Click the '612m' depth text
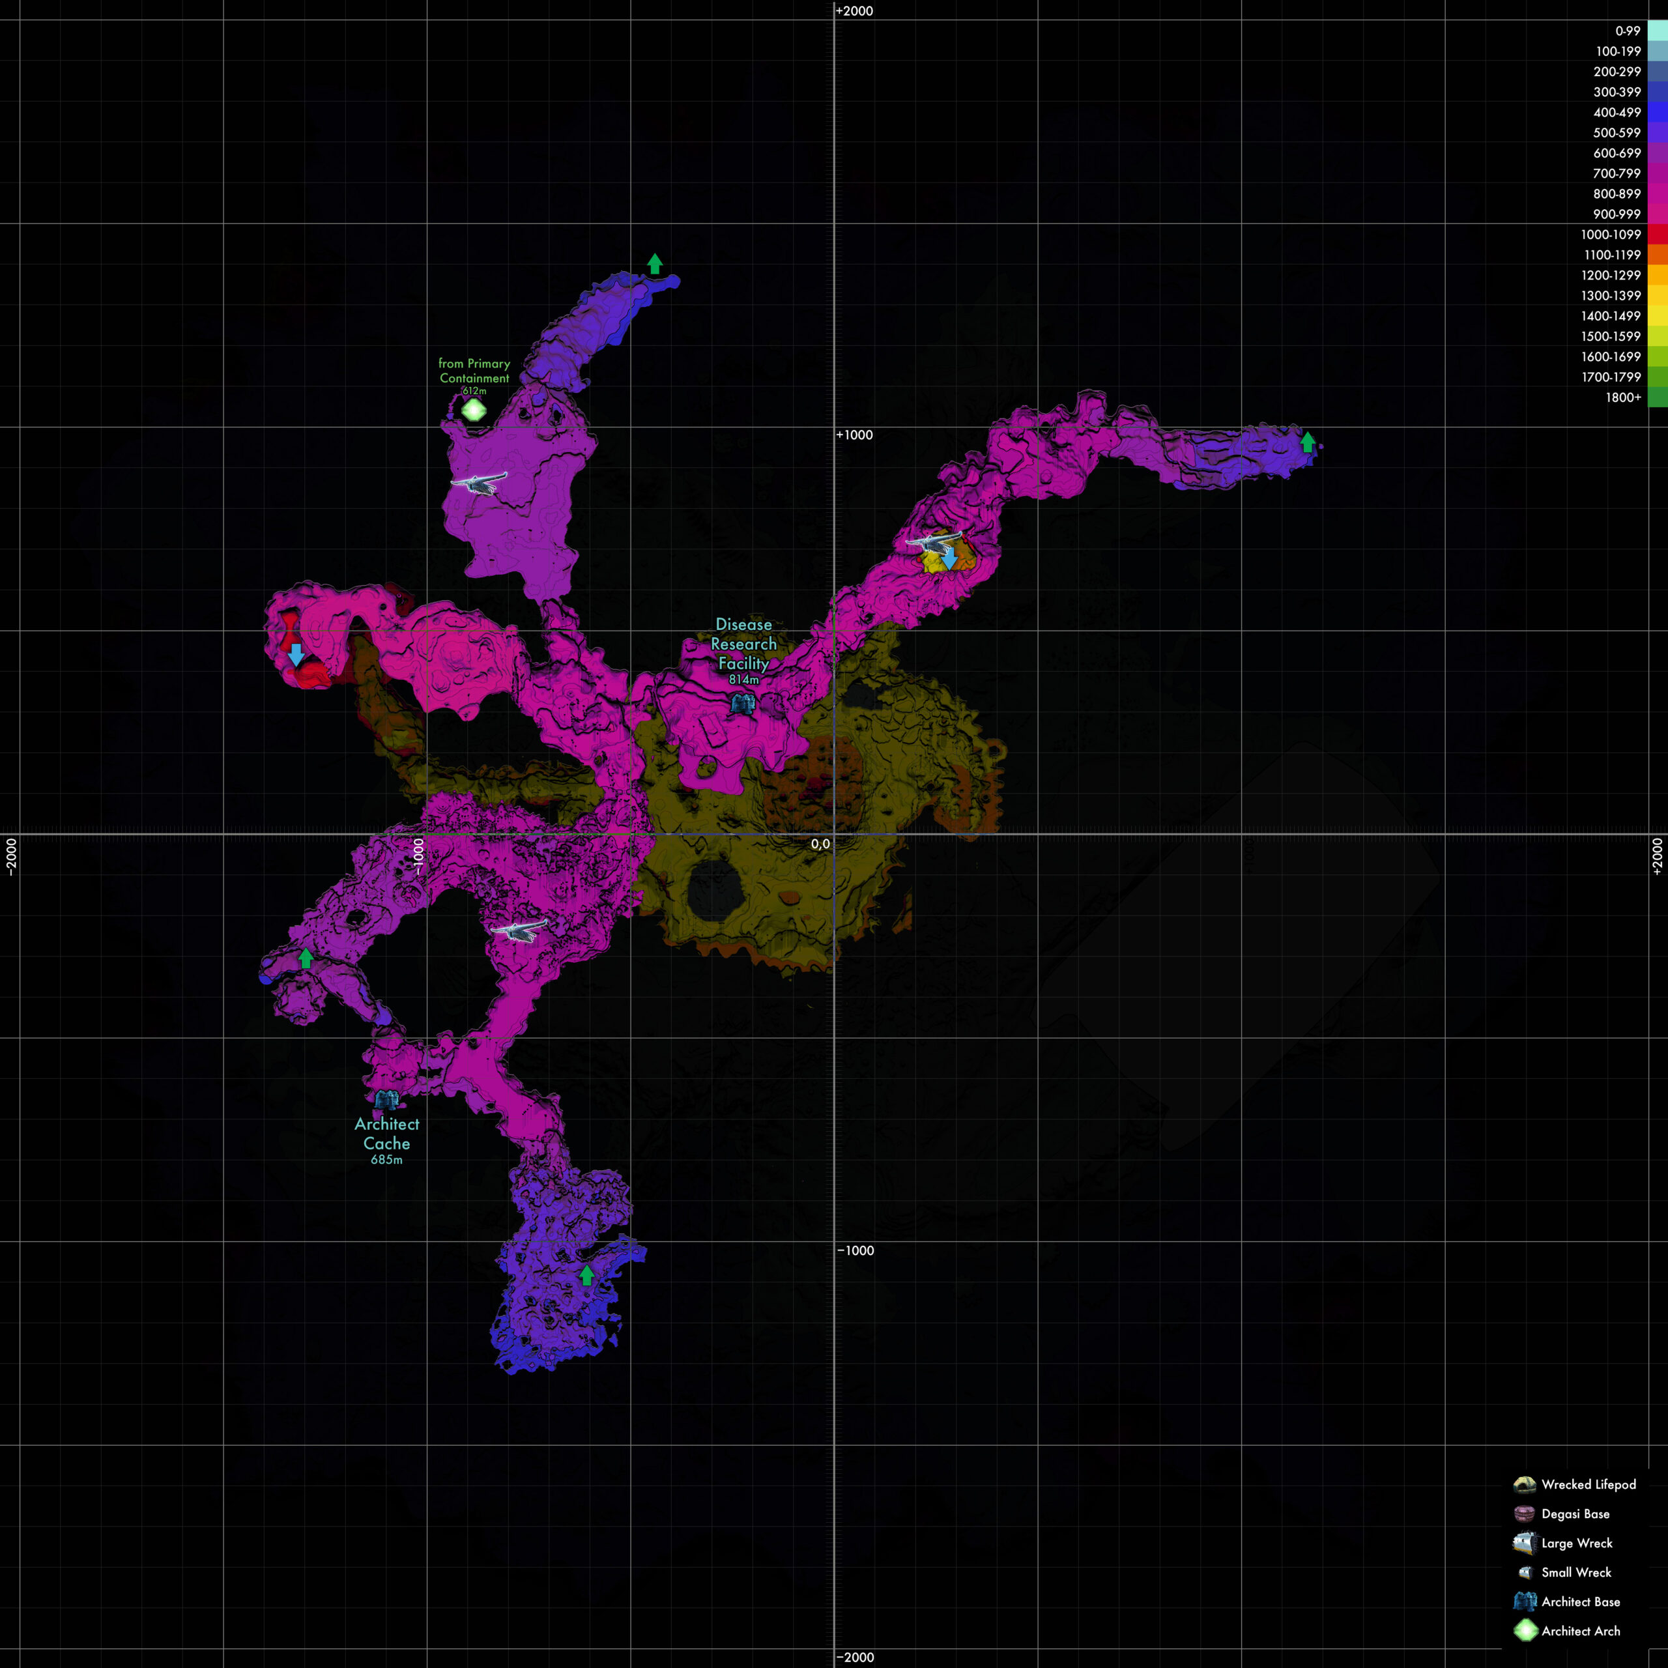1668x1668 pixels. (x=474, y=390)
